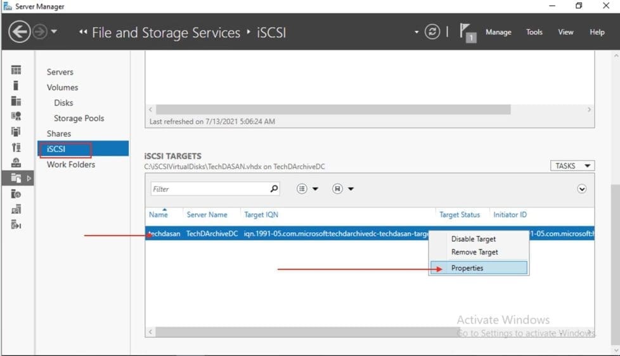Open the TASKS dropdown
The image size is (620, 356).
(572, 166)
